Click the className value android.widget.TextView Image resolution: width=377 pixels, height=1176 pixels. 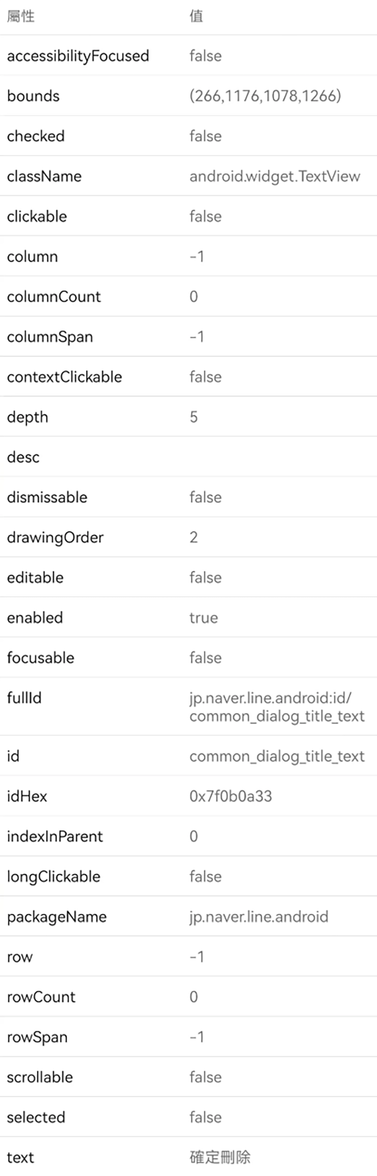click(274, 176)
